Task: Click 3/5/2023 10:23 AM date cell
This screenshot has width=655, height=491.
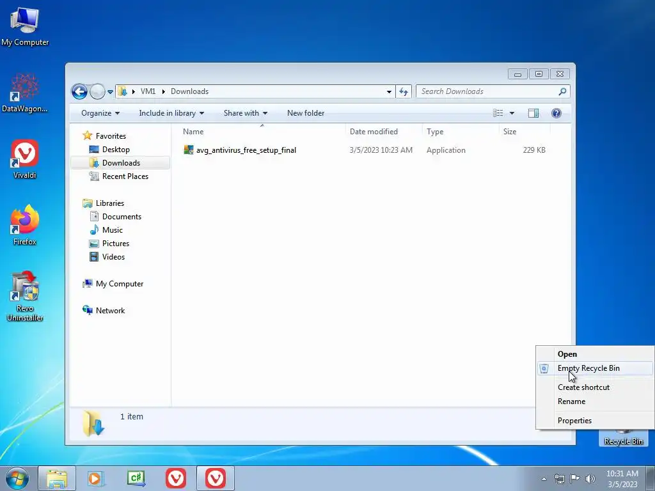Action: tap(381, 150)
